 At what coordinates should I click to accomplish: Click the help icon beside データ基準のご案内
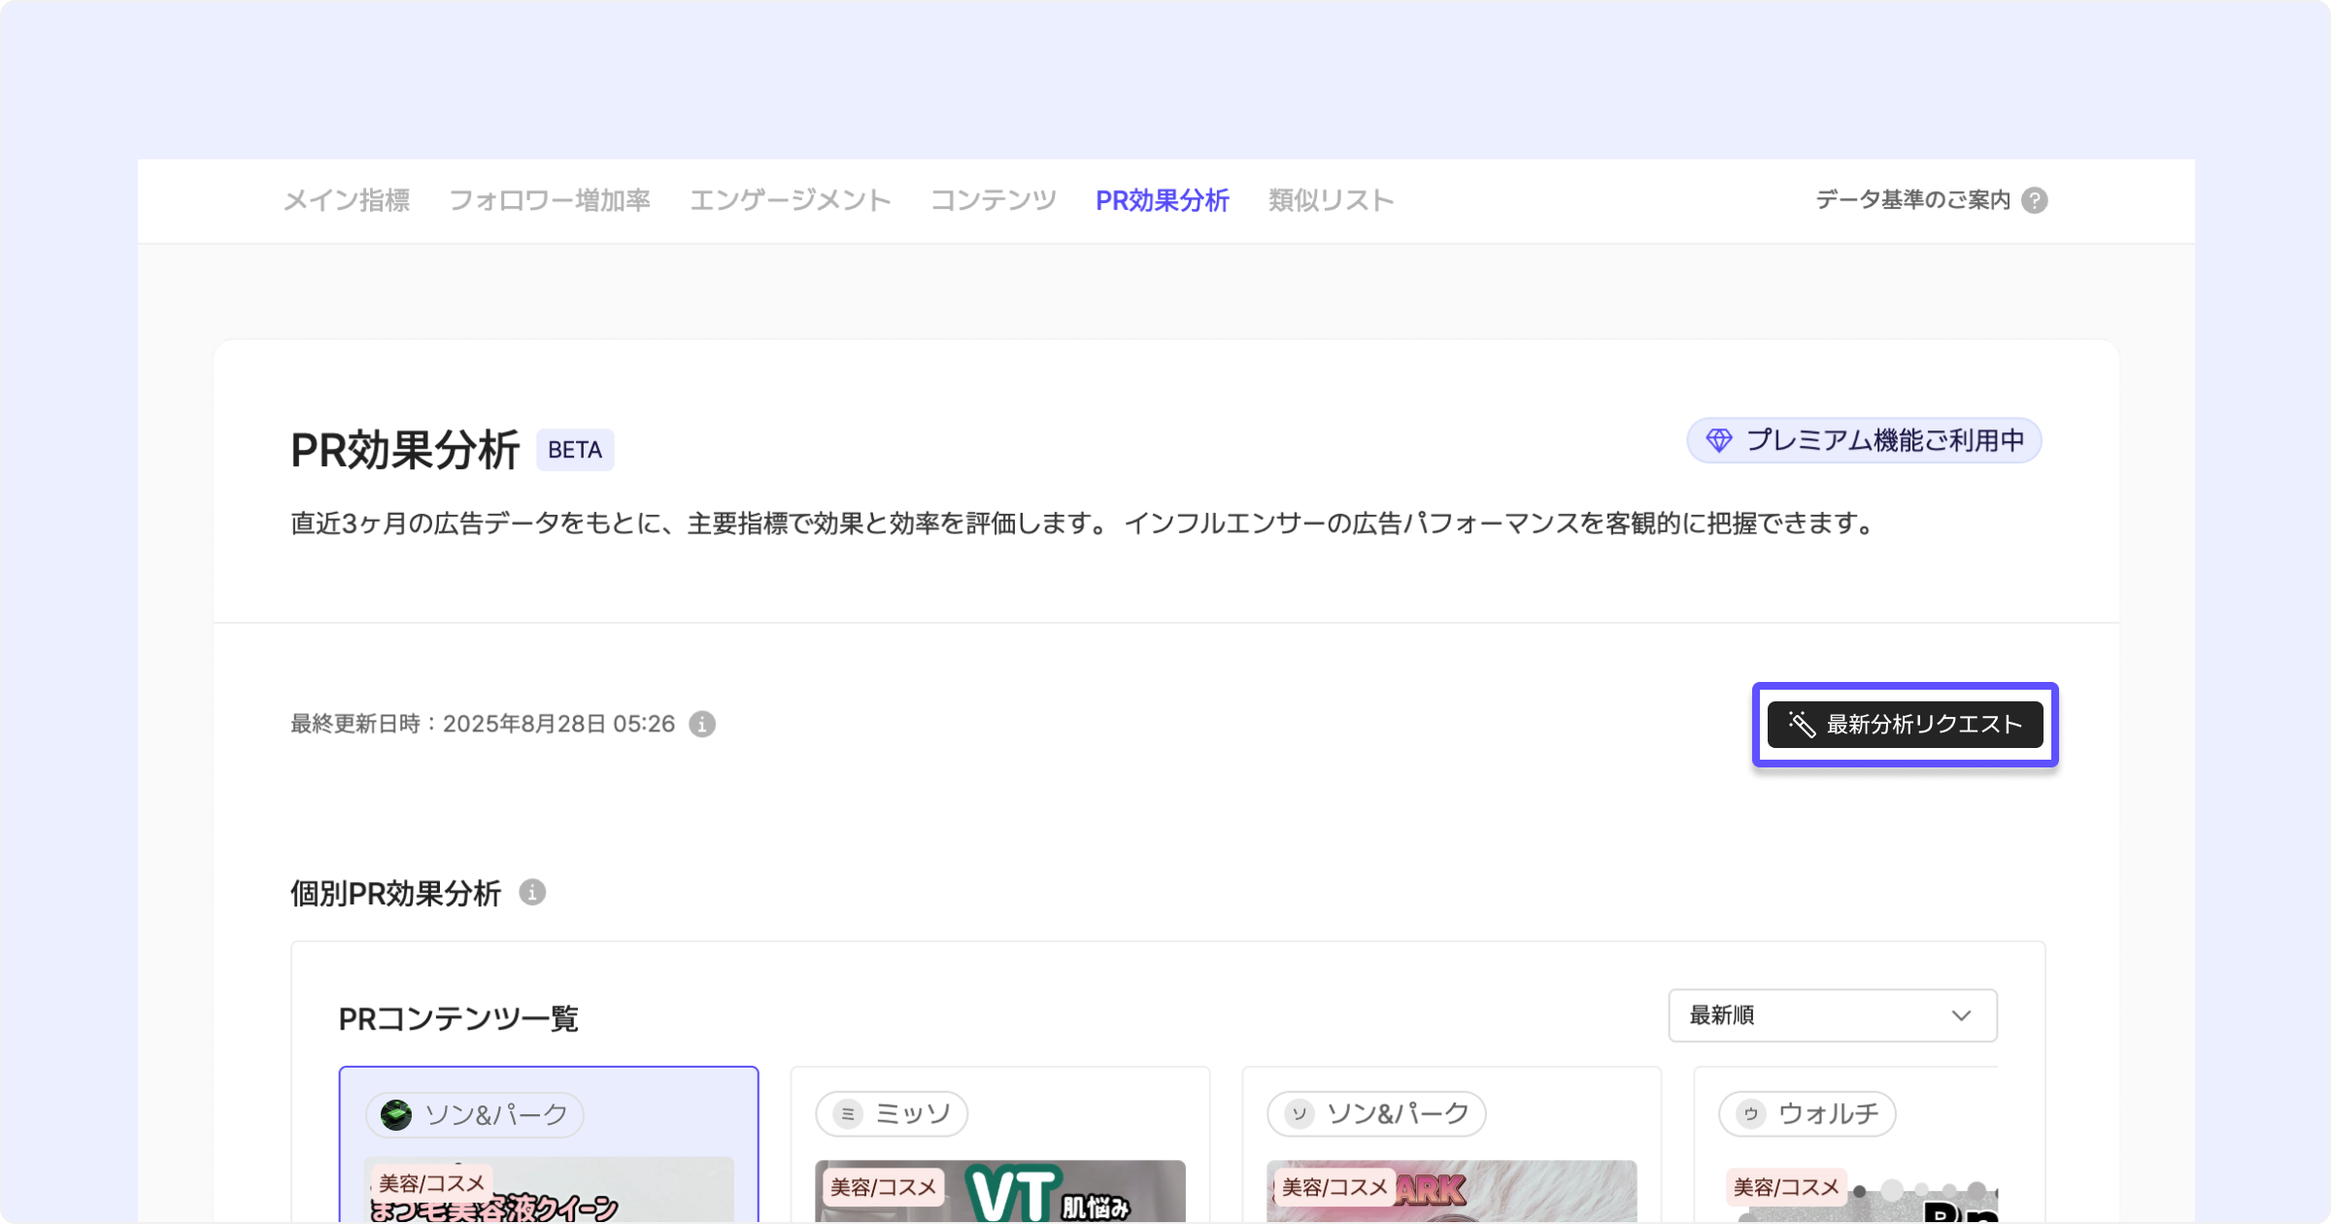(x=2034, y=200)
